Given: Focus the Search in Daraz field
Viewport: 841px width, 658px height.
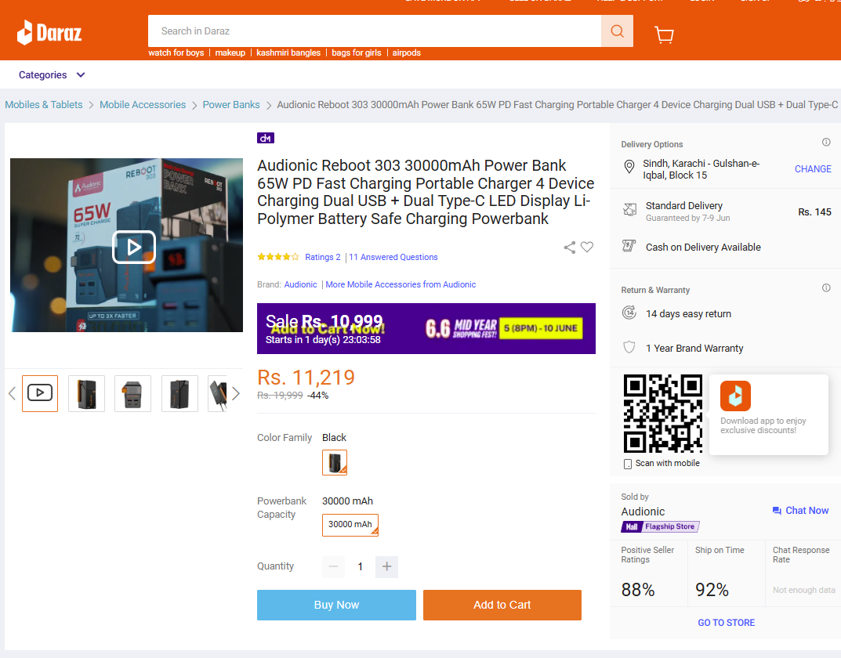Looking at the screenshot, I should click(x=375, y=31).
